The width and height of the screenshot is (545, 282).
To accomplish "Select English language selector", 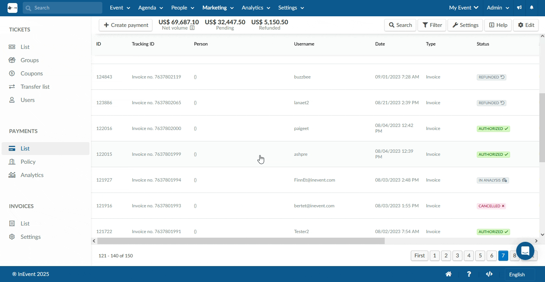I will pyautogui.click(x=520, y=274).
